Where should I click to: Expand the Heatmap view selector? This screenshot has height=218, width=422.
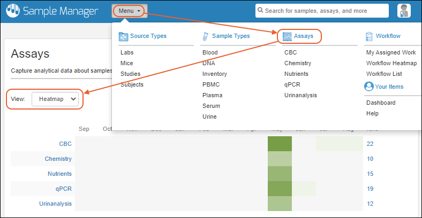click(x=55, y=99)
